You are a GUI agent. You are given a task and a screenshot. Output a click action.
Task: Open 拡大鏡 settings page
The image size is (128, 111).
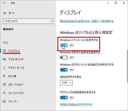coord(12,76)
